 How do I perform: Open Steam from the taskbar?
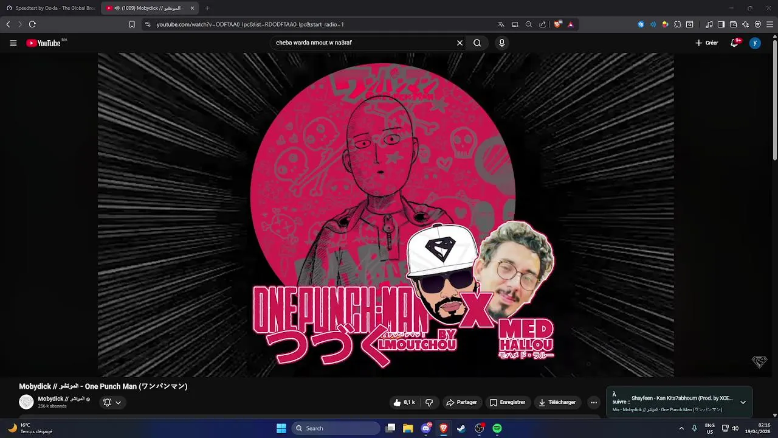(461, 428)
